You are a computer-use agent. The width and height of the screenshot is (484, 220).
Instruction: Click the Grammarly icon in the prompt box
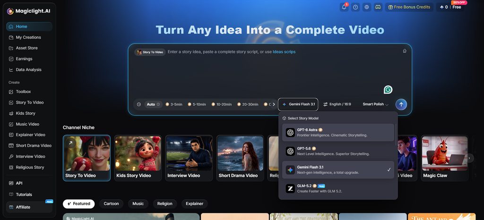click(388, 90)
